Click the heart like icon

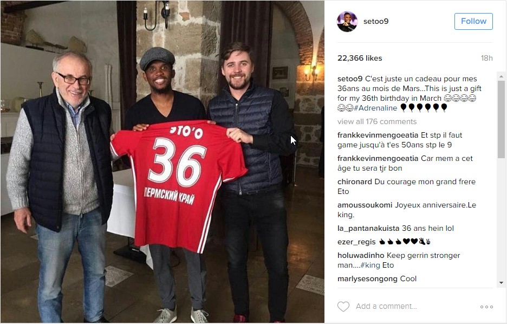(343, 307)
